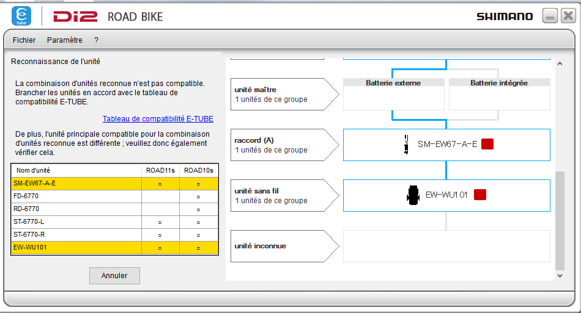Open the Tableau de compatibilité E-TUBE link

click(158, 119)
